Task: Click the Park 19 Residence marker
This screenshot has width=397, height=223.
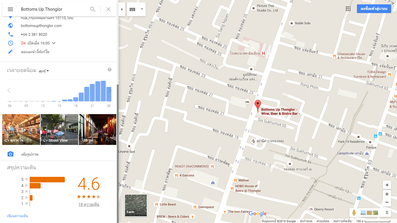Action: [x=358, y=137]
